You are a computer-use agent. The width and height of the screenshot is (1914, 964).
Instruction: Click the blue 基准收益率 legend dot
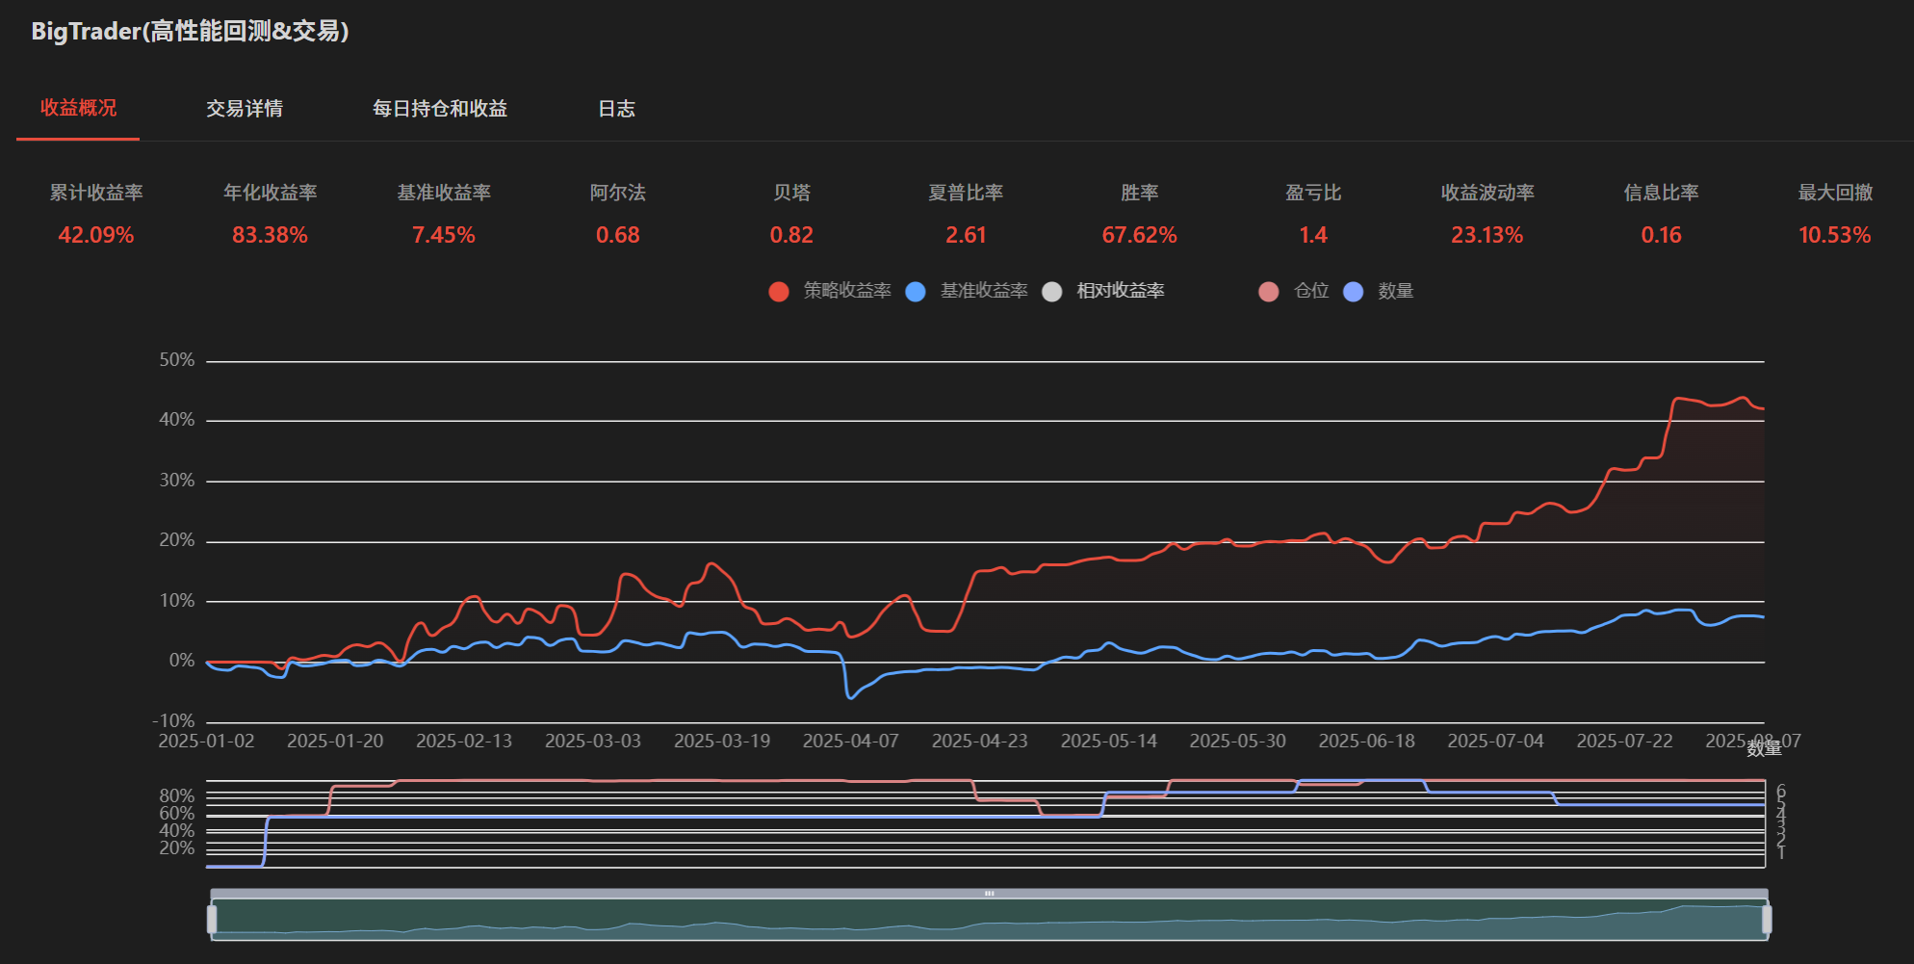pos(916,292)
